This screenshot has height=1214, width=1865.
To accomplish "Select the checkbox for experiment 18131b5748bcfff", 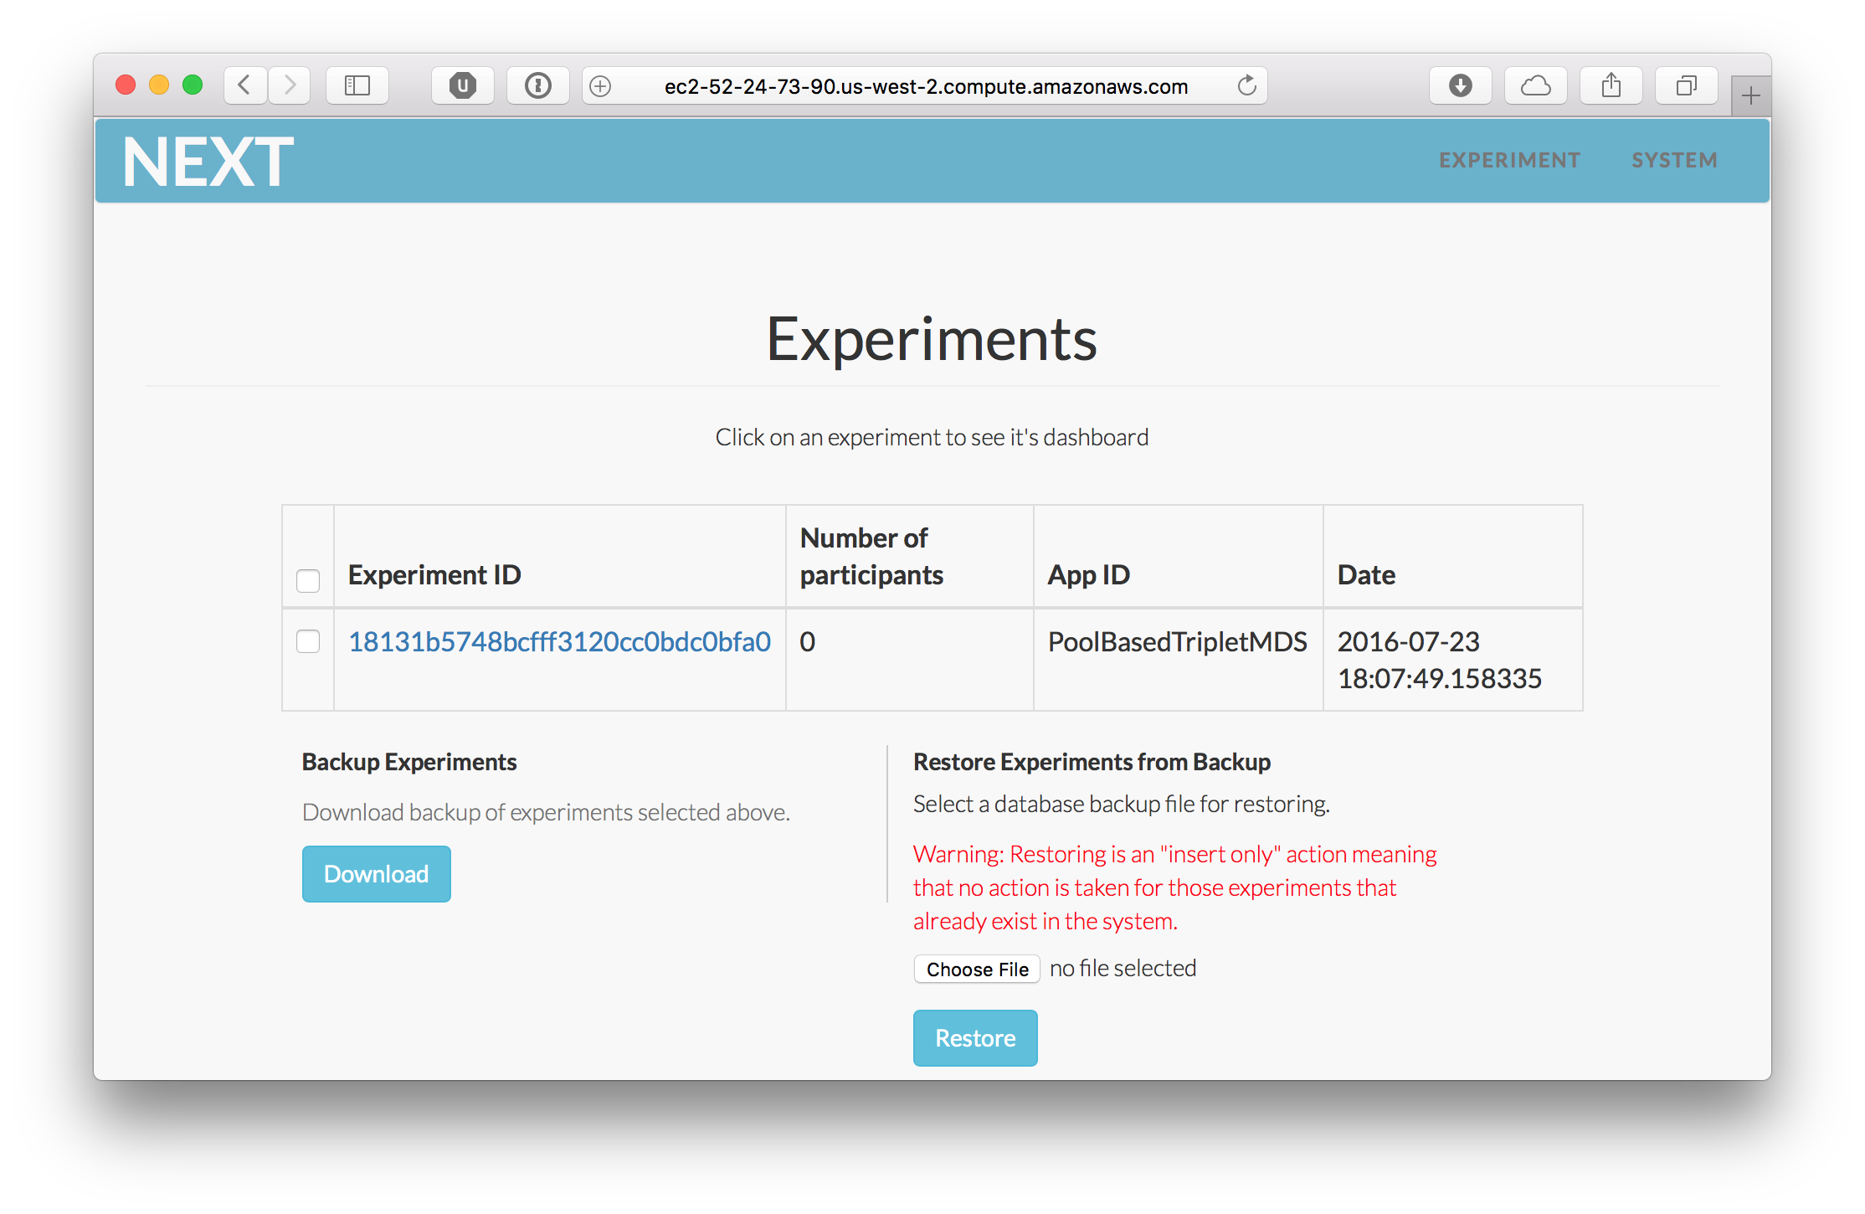I will (308, 641).
